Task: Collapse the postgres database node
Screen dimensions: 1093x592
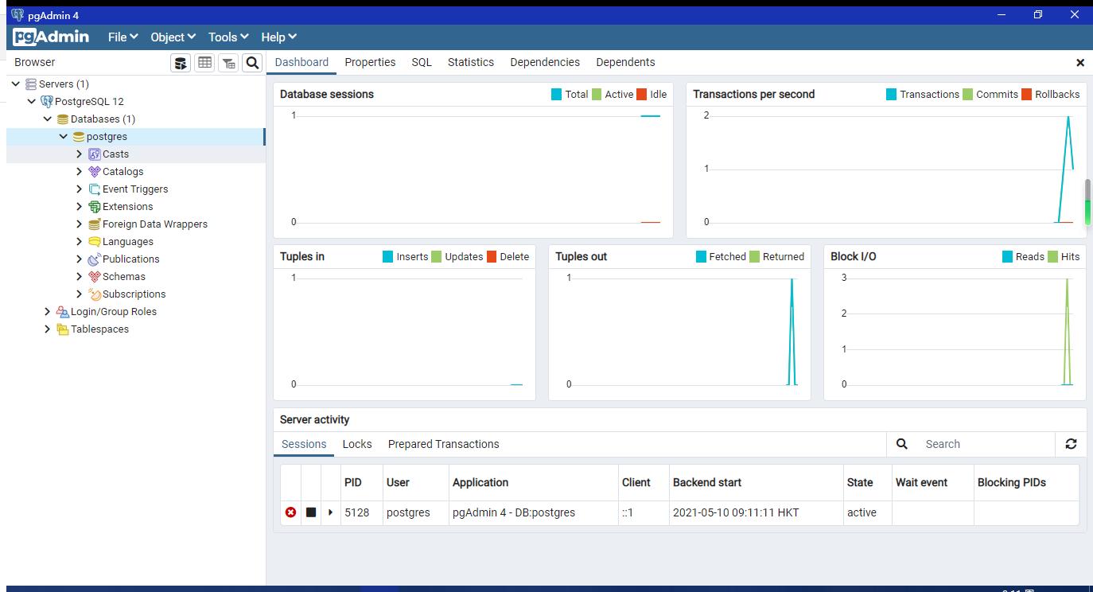Action: (64, 137)
